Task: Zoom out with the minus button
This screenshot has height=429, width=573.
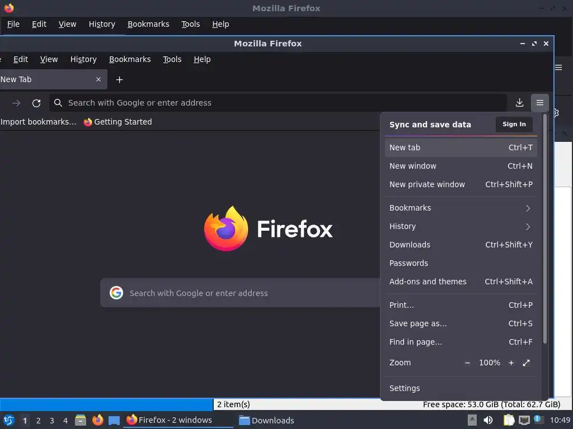Action: click(x=467, y=363)
